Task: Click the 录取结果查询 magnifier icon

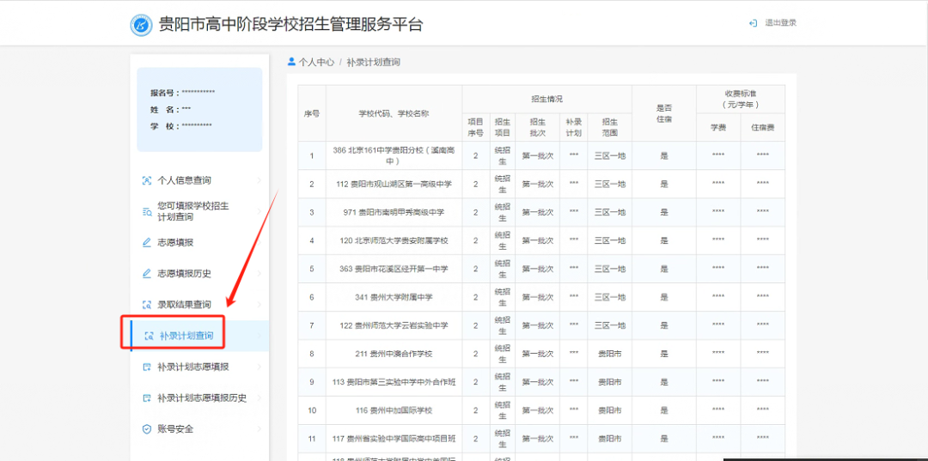Action: 148,305
